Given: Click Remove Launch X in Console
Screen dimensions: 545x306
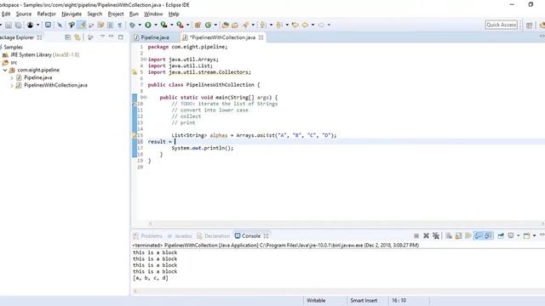Looking at the screenshot, I should pyautogui.click(x=426, y=236).
